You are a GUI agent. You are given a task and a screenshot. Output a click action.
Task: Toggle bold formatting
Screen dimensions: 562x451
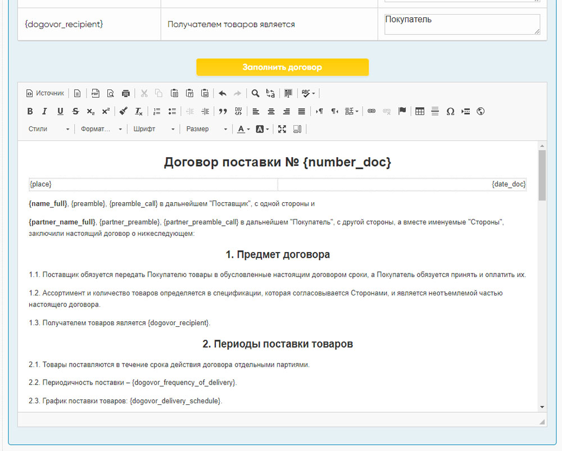30,111
